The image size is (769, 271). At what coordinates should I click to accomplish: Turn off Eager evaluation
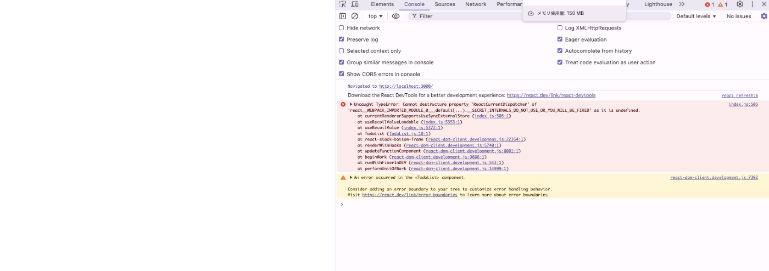pyautogui.click(x=560, y=39)
